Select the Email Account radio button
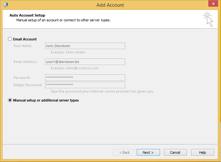Screen dimensions: 221x162 [x=10, y=39]
